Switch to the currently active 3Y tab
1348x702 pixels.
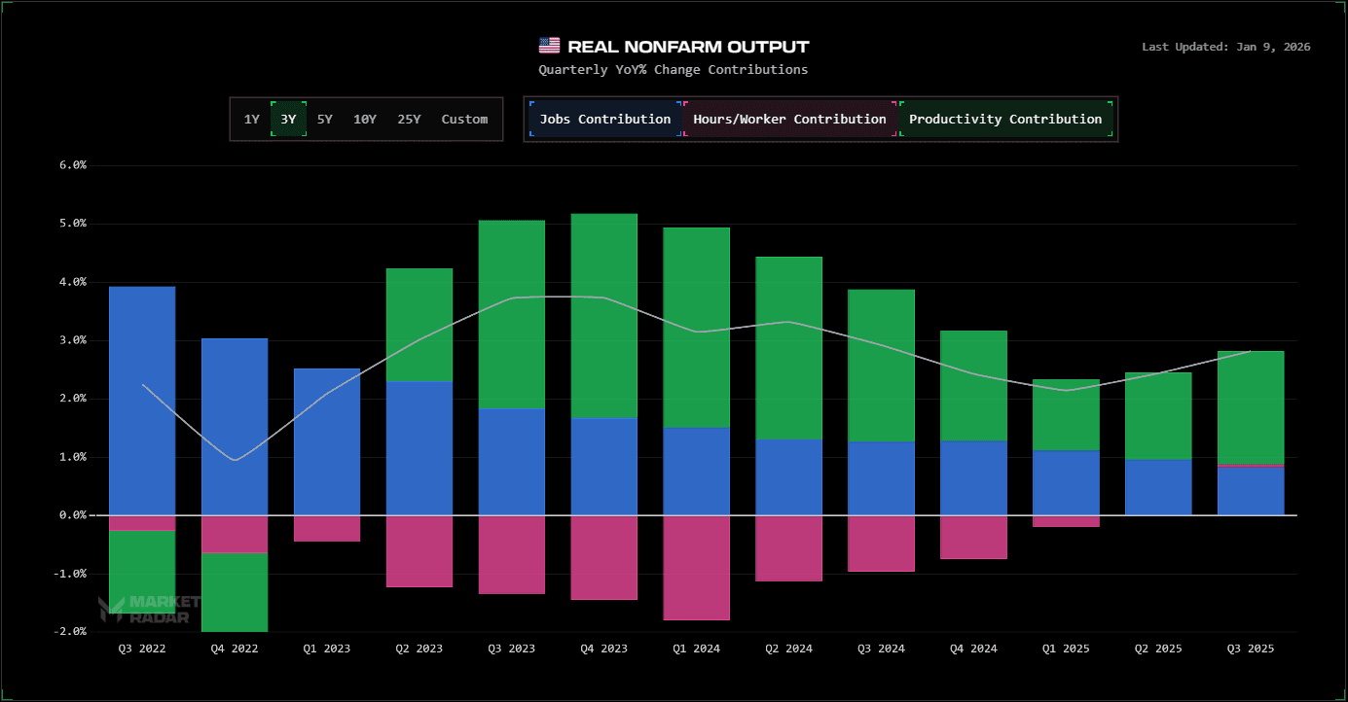[x=288, y=119]
